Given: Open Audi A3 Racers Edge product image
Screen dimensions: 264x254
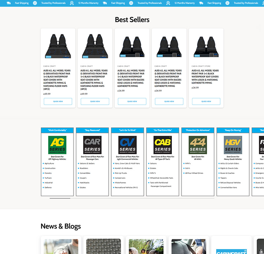Looking at the screenshot, I should 169,47.
